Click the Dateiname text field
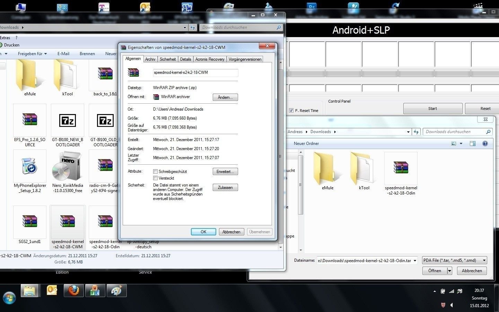The image size is (499, 312). click(364, 261)
